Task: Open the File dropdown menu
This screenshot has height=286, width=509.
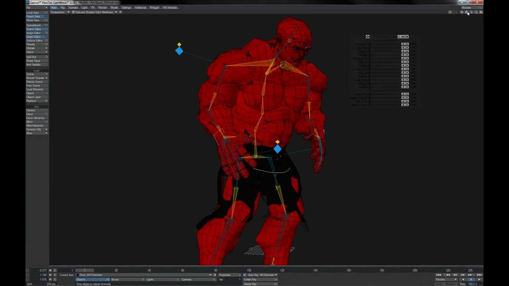Action: (37, 8)
